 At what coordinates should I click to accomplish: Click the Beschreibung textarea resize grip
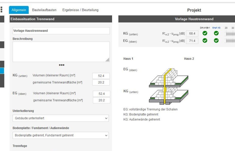click(x=107, y=60)
